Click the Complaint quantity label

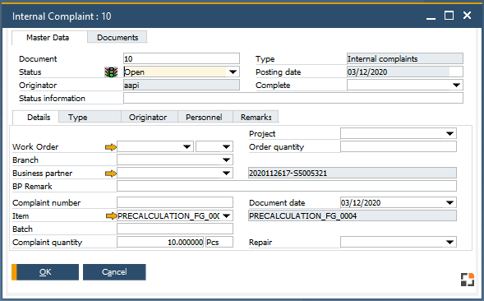tap(47, 243)
